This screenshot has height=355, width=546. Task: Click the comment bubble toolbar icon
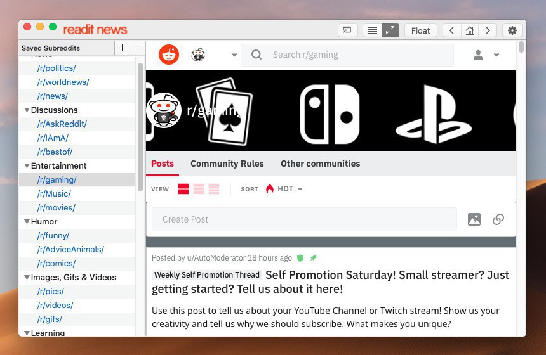point(347,30)
